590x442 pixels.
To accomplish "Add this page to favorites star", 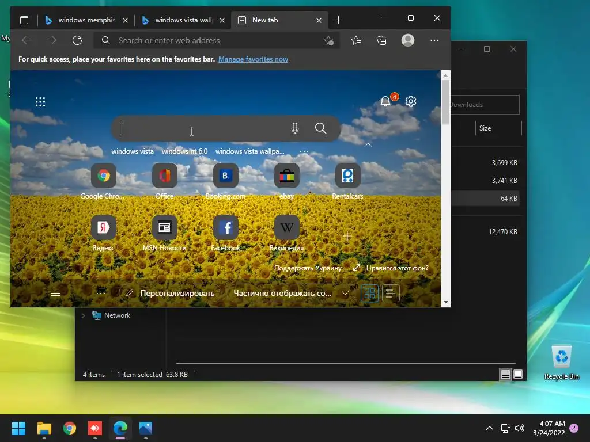I will (x=328, y=41).
